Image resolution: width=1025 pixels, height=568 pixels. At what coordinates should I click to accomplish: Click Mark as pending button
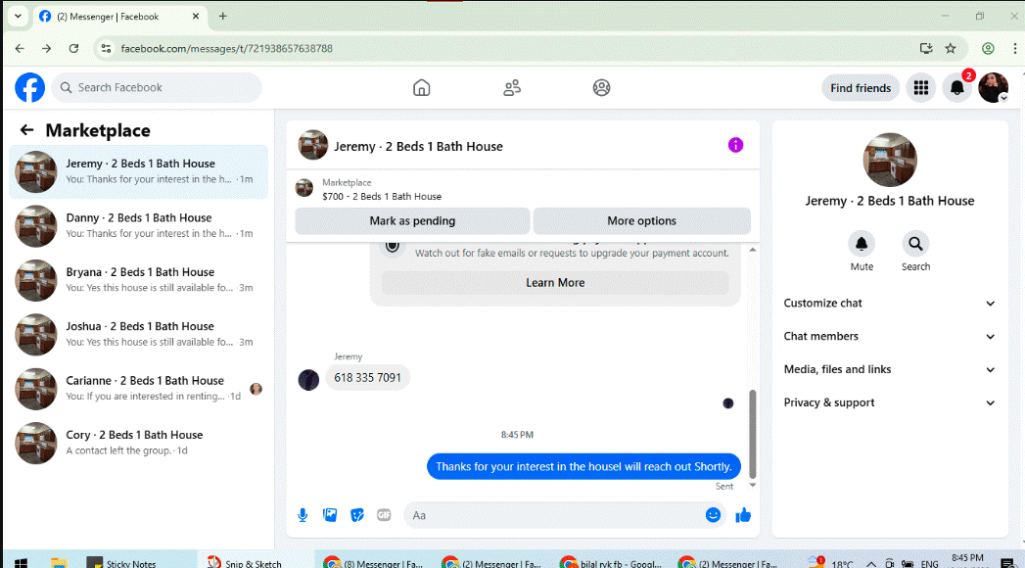[x=412, y=221]
